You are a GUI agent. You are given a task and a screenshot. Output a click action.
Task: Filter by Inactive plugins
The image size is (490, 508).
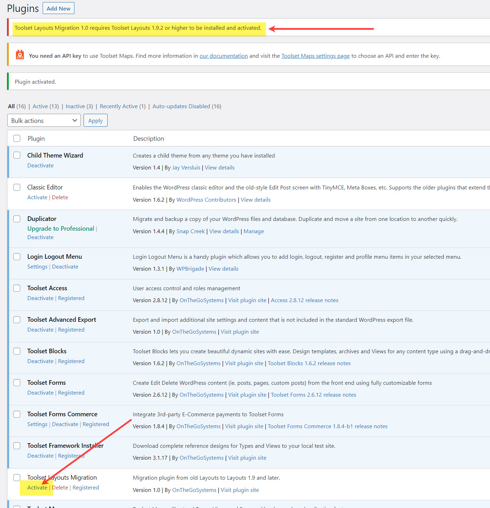(x=75, y=106)
